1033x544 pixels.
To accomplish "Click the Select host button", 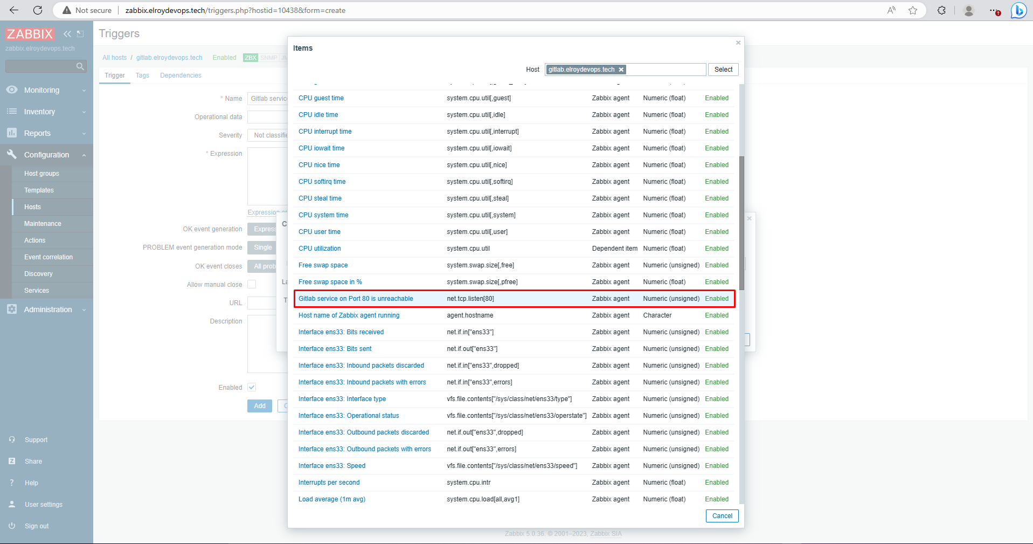I will pos(723,70).
